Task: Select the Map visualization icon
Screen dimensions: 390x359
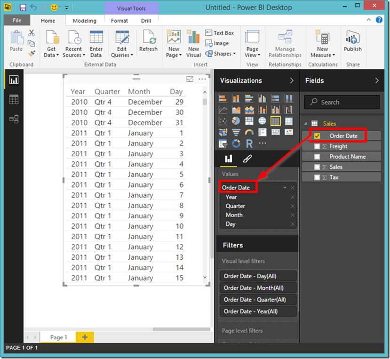Action: click(262, 121)
